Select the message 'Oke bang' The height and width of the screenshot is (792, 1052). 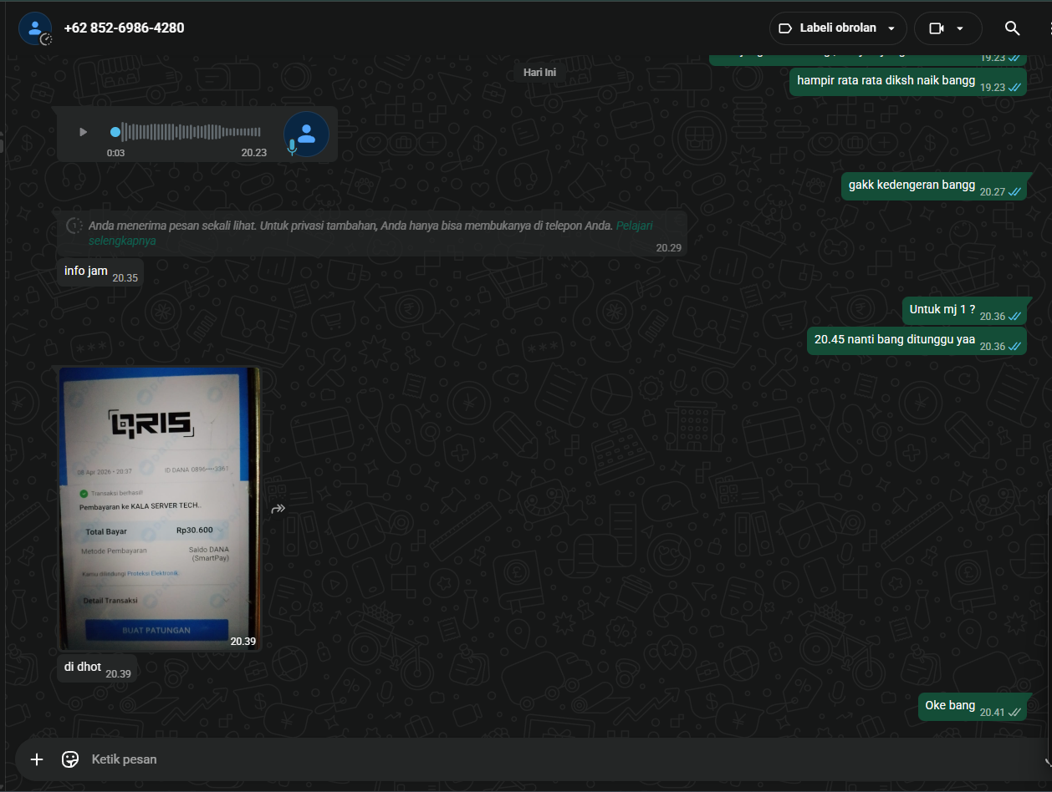[x=972, y=707]
